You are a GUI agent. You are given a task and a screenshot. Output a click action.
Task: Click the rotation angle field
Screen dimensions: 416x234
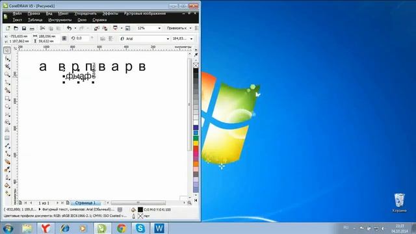pos(83,38)
